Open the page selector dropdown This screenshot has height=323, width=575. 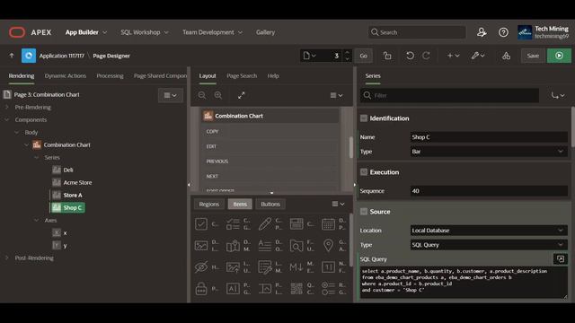tap(309, 56)
